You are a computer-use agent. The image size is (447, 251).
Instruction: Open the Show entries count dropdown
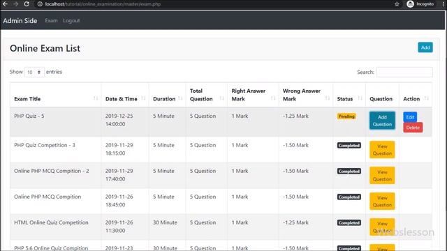[x=34, y=73]
